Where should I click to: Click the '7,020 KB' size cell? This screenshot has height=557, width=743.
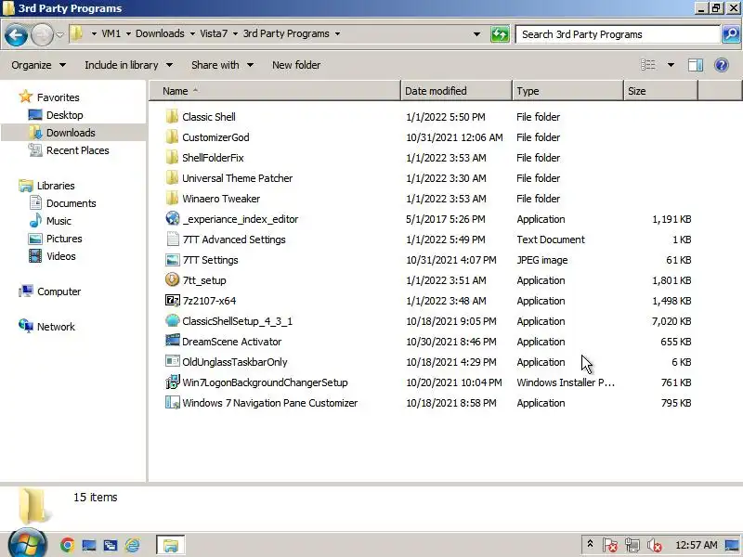click(671, 321)
